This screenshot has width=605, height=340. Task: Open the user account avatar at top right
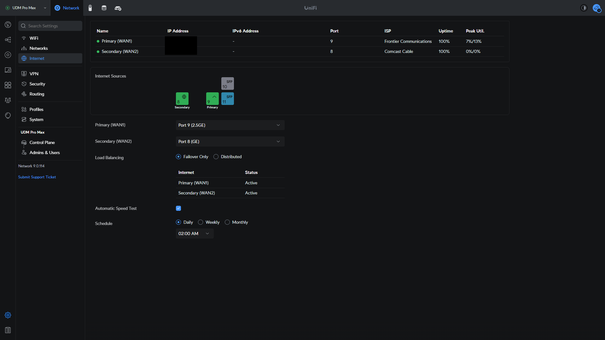596,8
